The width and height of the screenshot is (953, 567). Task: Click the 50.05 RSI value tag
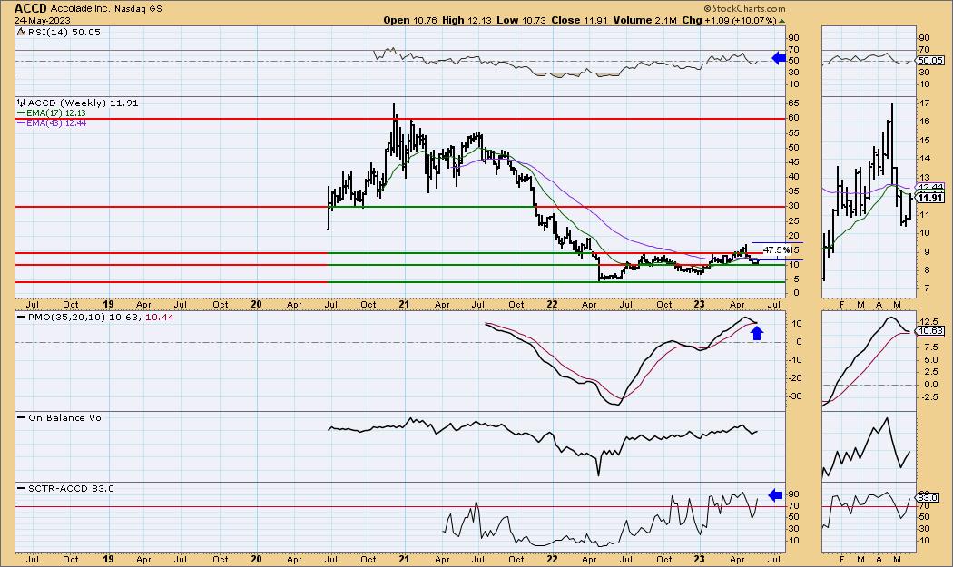click(x=930, y=60)
